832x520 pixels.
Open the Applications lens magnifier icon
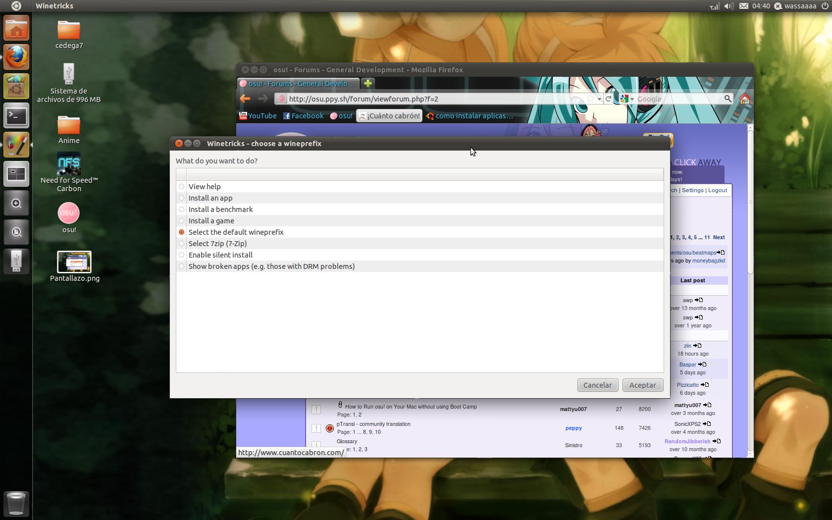pyautogui.click(x=16, y=203)
